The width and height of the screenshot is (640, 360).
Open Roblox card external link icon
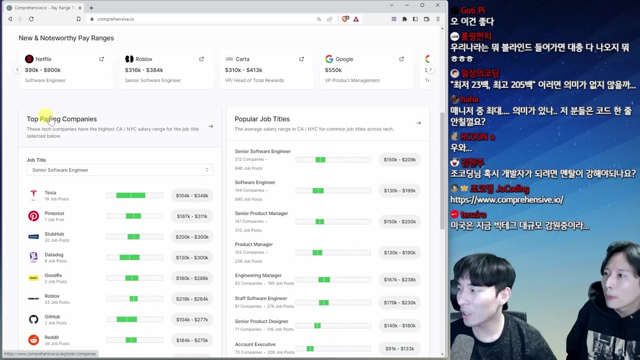click(x=201, y=59)
